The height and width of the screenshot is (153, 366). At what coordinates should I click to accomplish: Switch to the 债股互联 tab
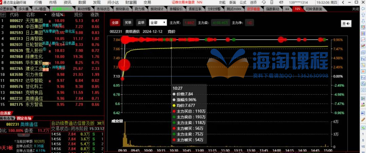(195, 9)
